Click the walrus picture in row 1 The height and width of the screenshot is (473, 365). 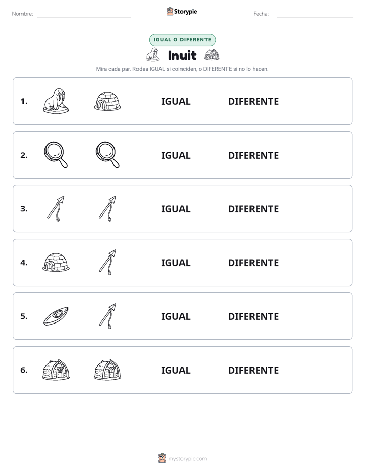click(56, 101)
